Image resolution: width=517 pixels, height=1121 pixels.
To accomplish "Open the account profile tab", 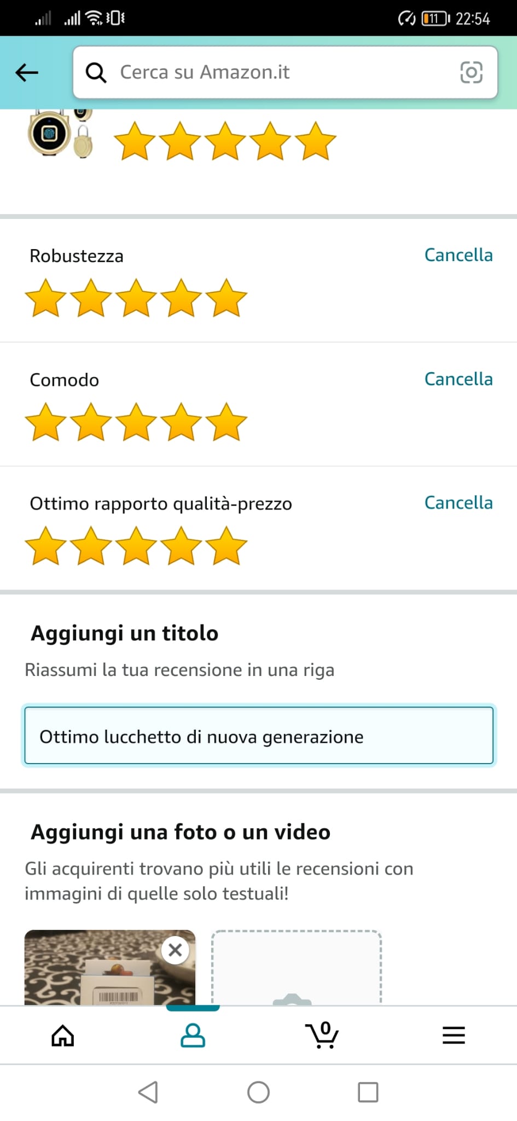I will tap(193, 1035).
